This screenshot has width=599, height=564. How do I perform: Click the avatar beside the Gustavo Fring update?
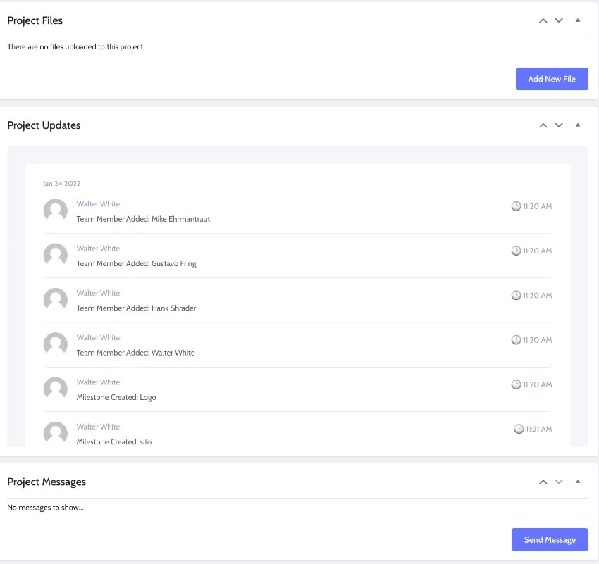[x=55, y=255]
